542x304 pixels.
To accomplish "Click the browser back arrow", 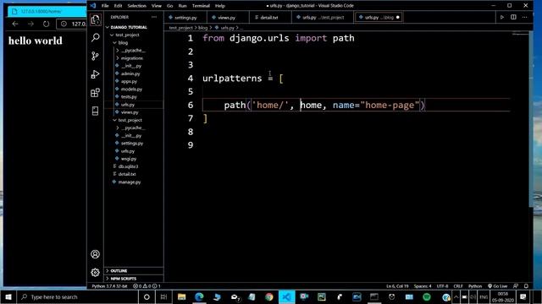I will [x=15, y=24].
